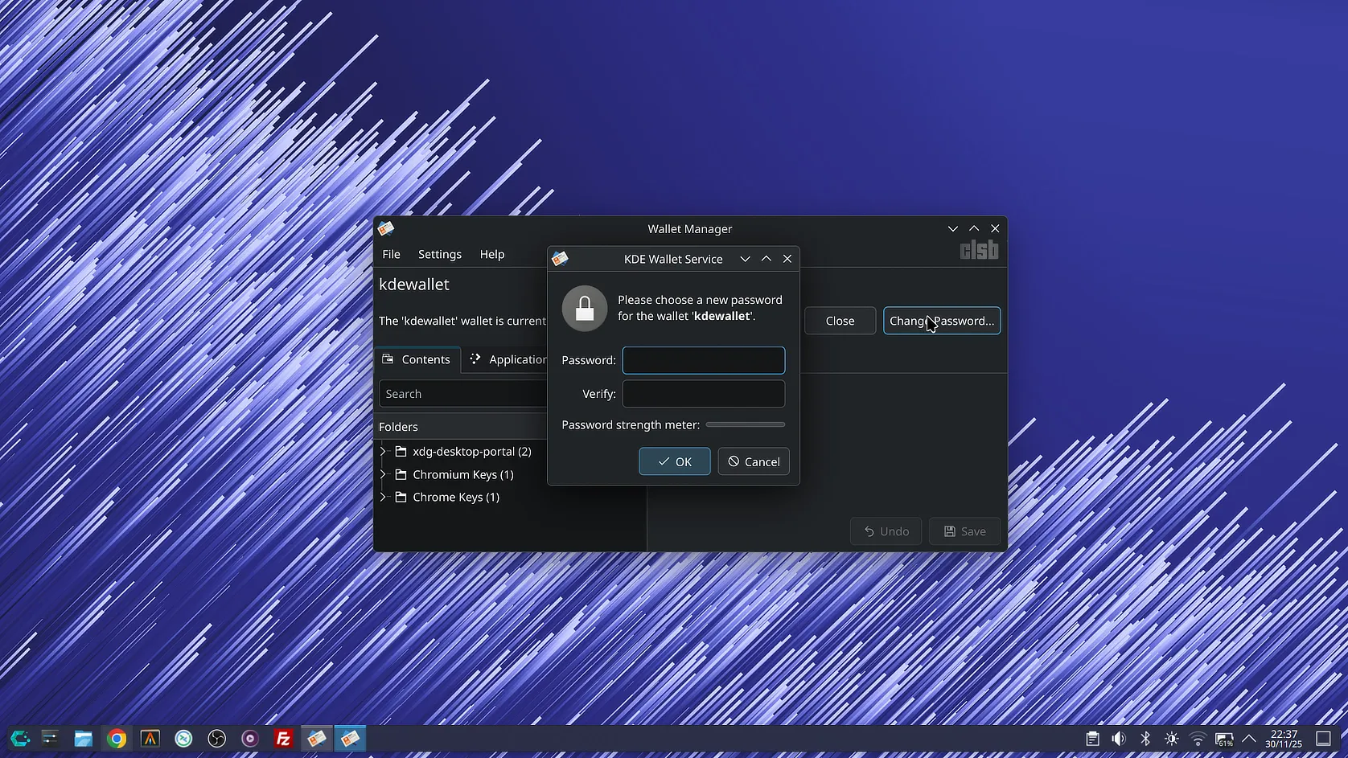The height and width of the screenshot is (758, 1348).
Task: Focus the Verify password field
Action: (x=704, y=394)
